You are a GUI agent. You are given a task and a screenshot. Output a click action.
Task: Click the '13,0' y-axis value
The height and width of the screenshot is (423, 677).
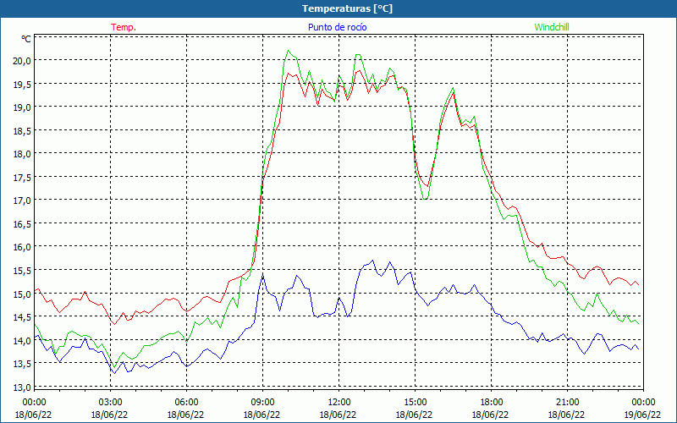[x=22, y=387]
